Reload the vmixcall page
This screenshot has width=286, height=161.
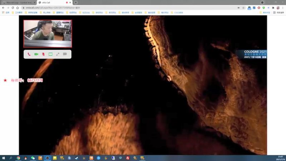(13, 8)
